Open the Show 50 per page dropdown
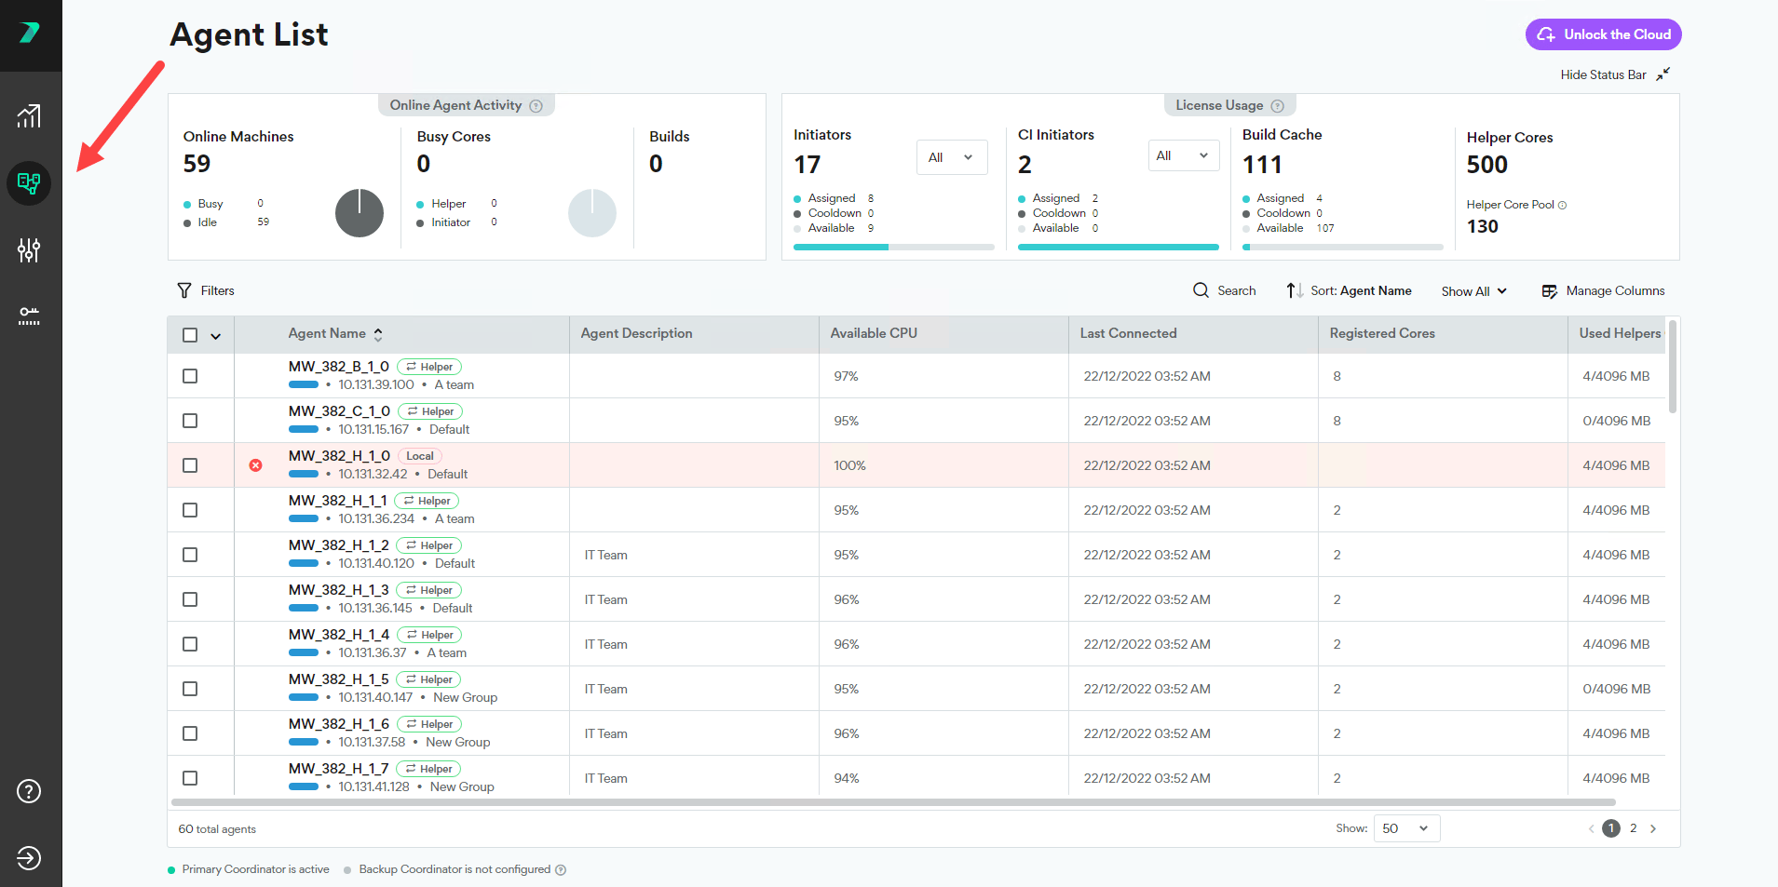 [x=1406, y=828]
